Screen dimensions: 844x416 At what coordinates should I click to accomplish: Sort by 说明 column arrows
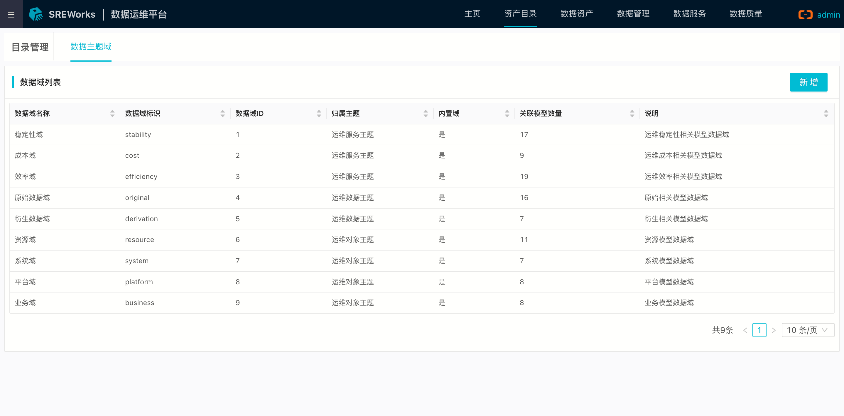826,114
